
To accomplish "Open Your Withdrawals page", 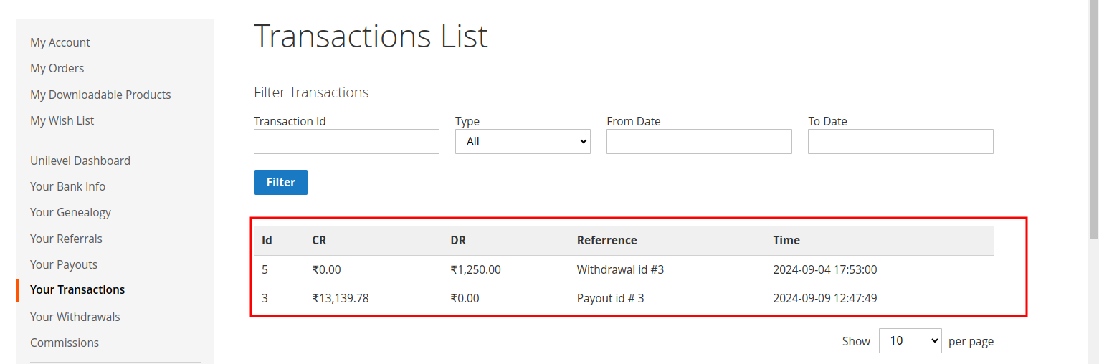I will pos(75,317).
